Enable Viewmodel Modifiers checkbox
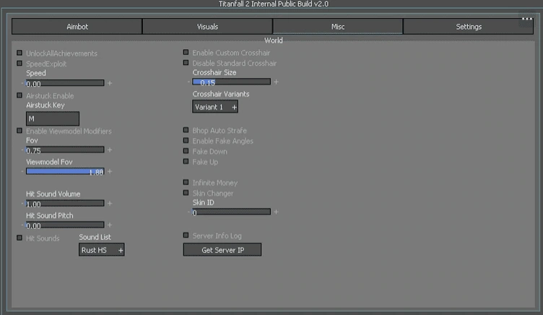The width and height of the screenshot is (543, 315). point(19,131)
